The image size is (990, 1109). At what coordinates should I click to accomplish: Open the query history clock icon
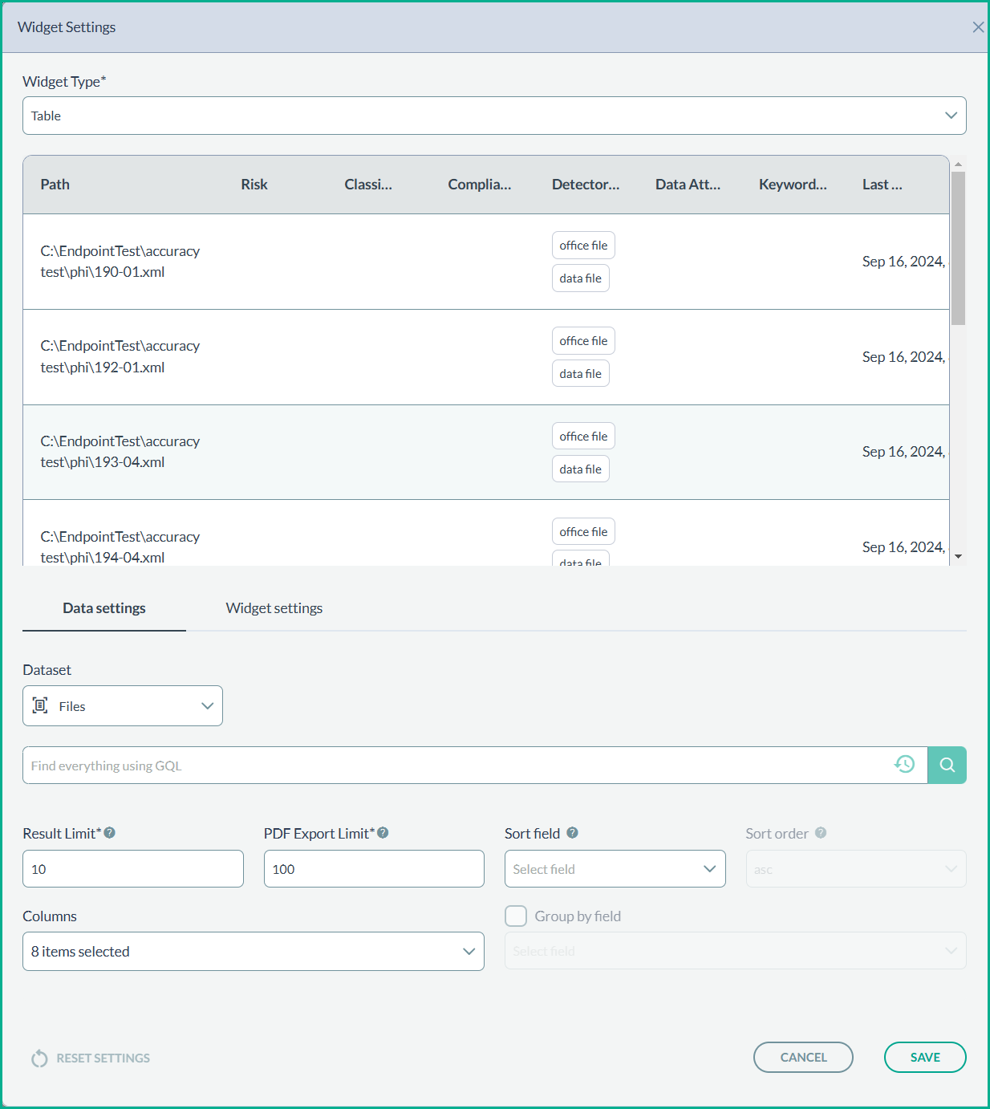(x=904, y=765)
